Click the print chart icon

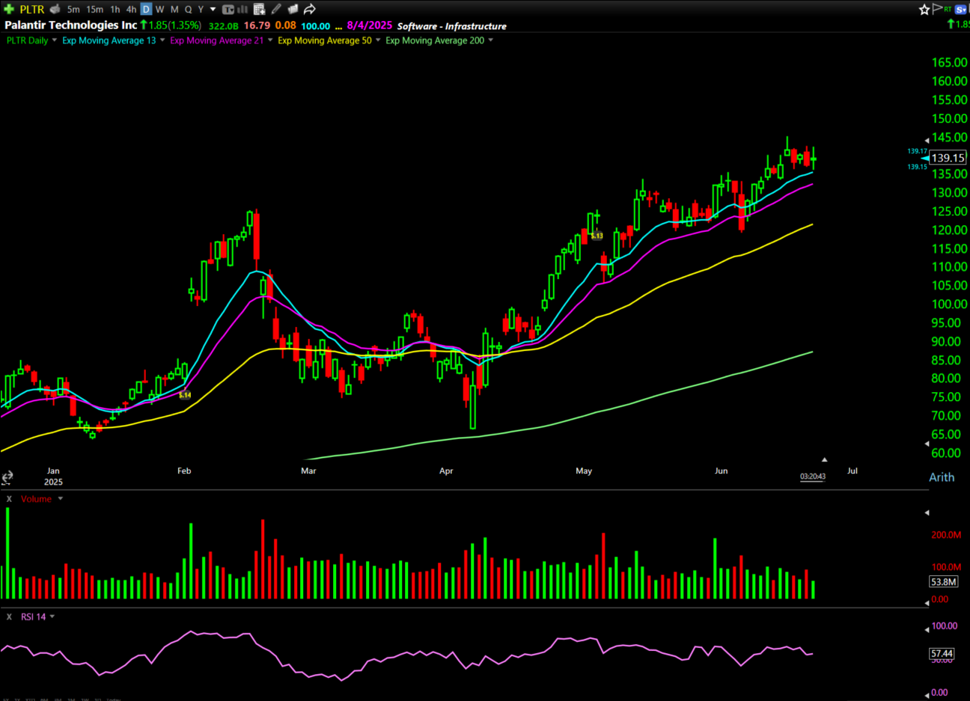pyautogui.click(x=55, y=9)
